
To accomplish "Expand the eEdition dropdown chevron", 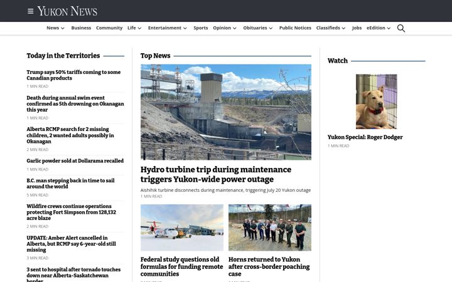I will pos(389,28).
